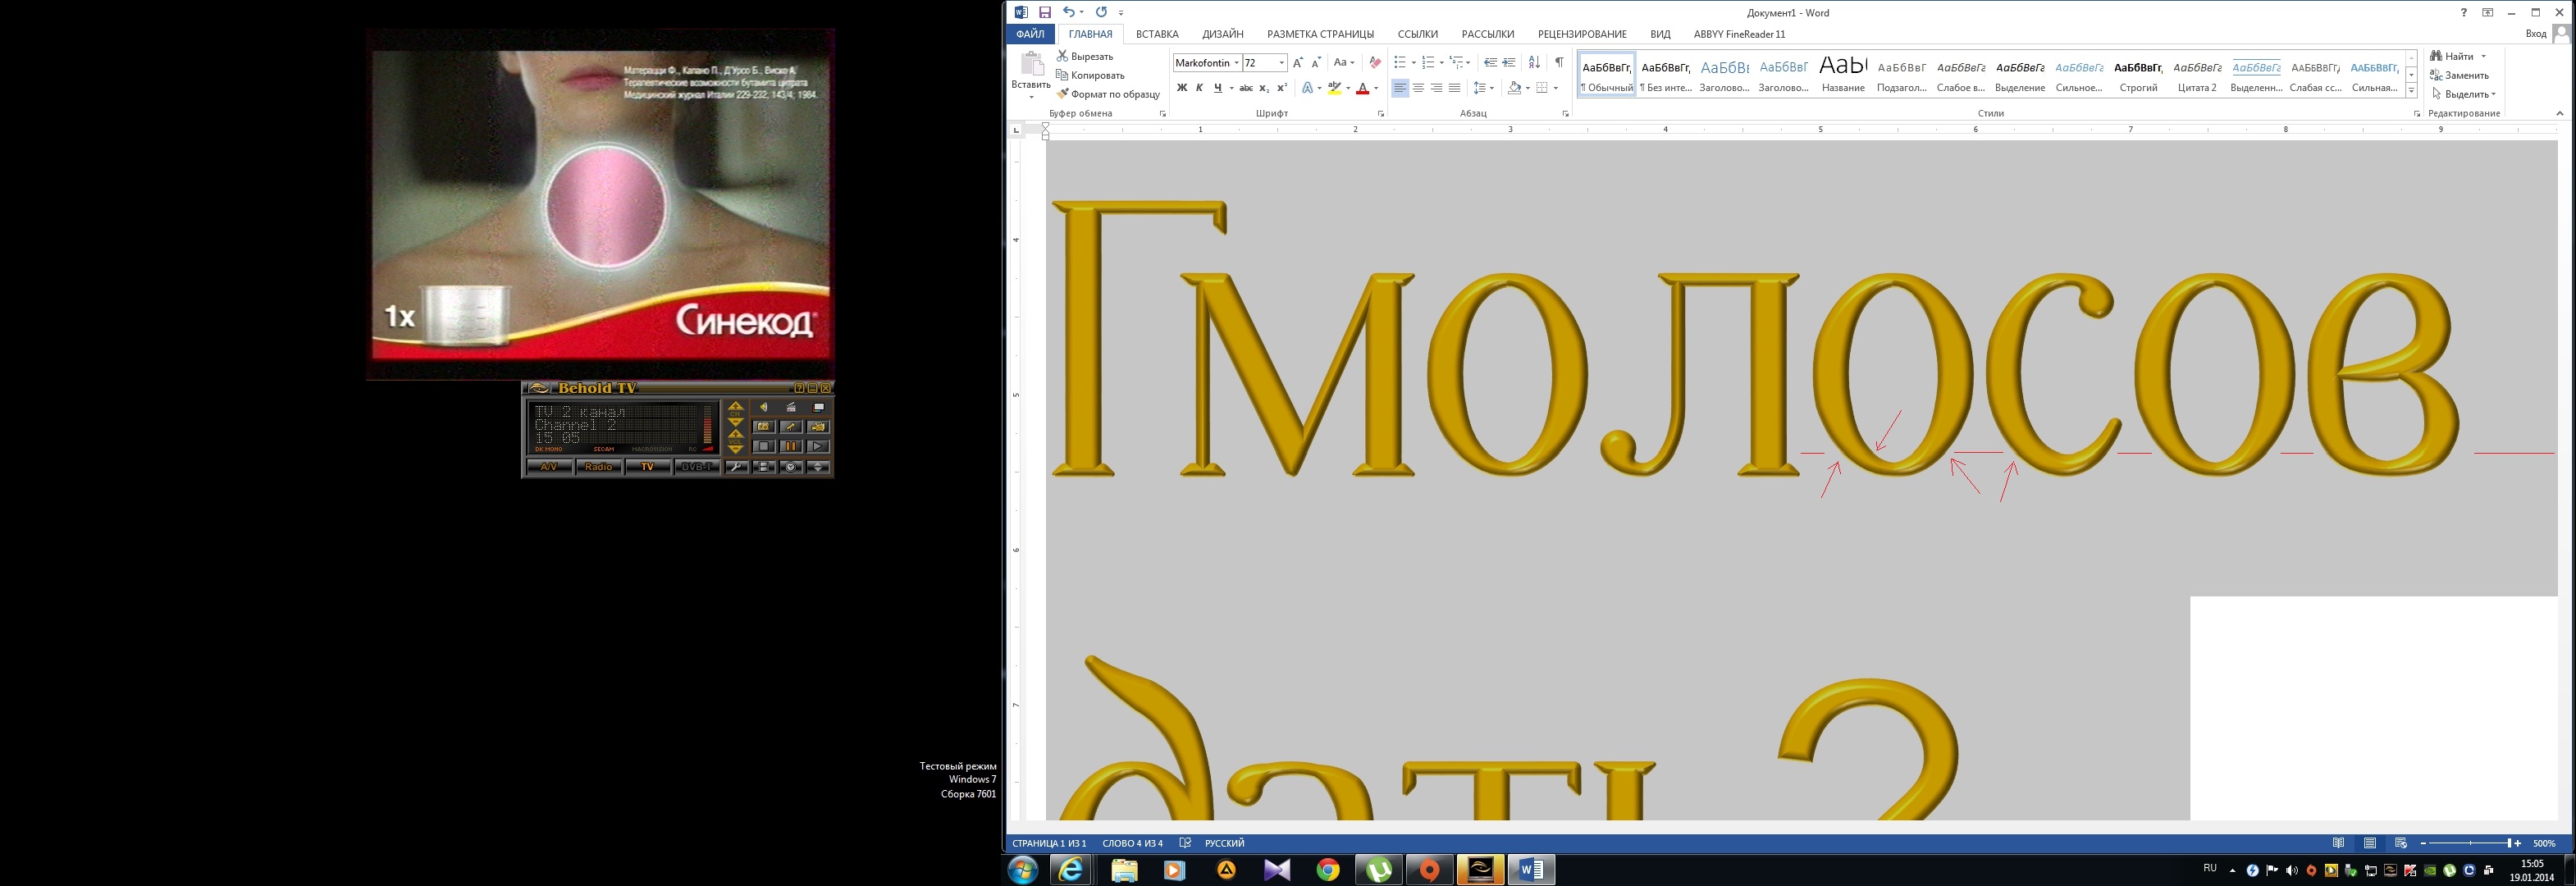This screenshot has width=2576, height=886.
Task: Click the Заменить button
Action: pos(2466,75)
